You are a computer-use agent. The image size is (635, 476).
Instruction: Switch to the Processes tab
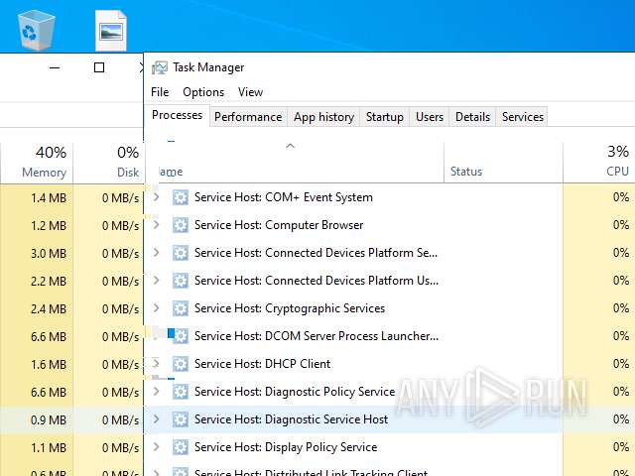(177, 115)
